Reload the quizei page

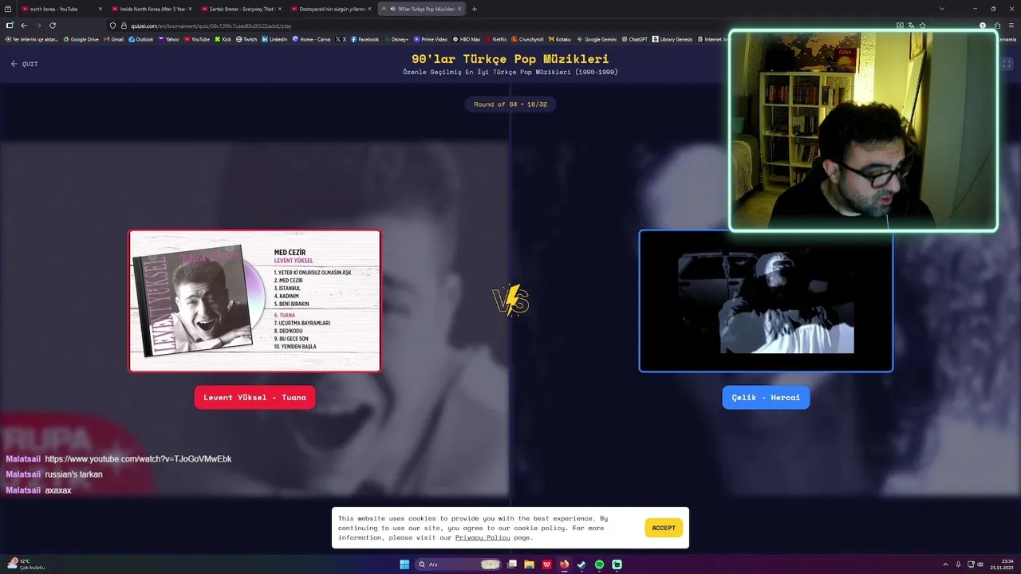click(53, 26)
